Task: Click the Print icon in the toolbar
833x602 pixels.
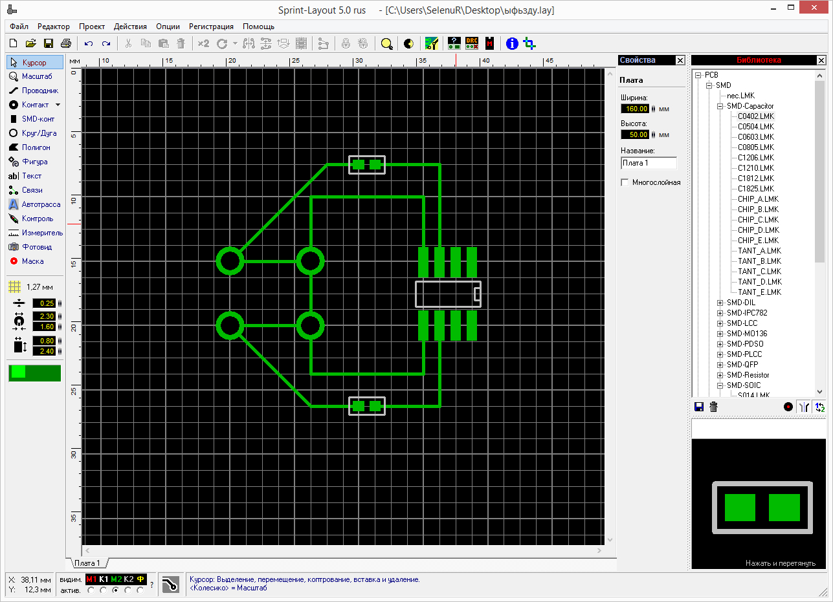Action: (x=65, y=43)
